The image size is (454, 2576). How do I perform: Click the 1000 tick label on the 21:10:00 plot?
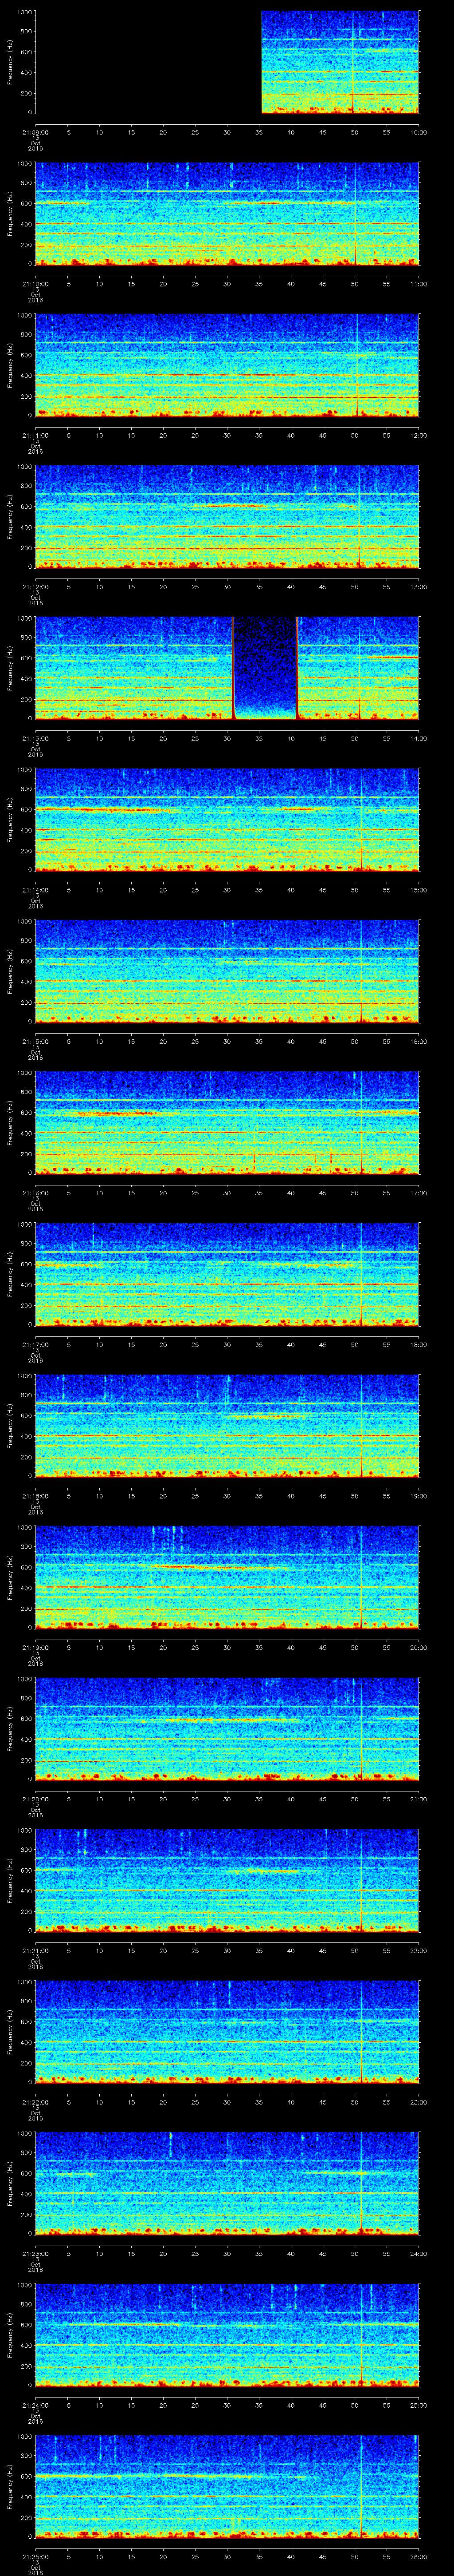(24, 164)
